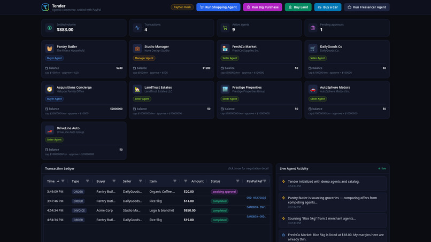This screenshot has height=242, width=431.
Task: Click the Settled volume dollar icon
Action: tap(50, 28)
